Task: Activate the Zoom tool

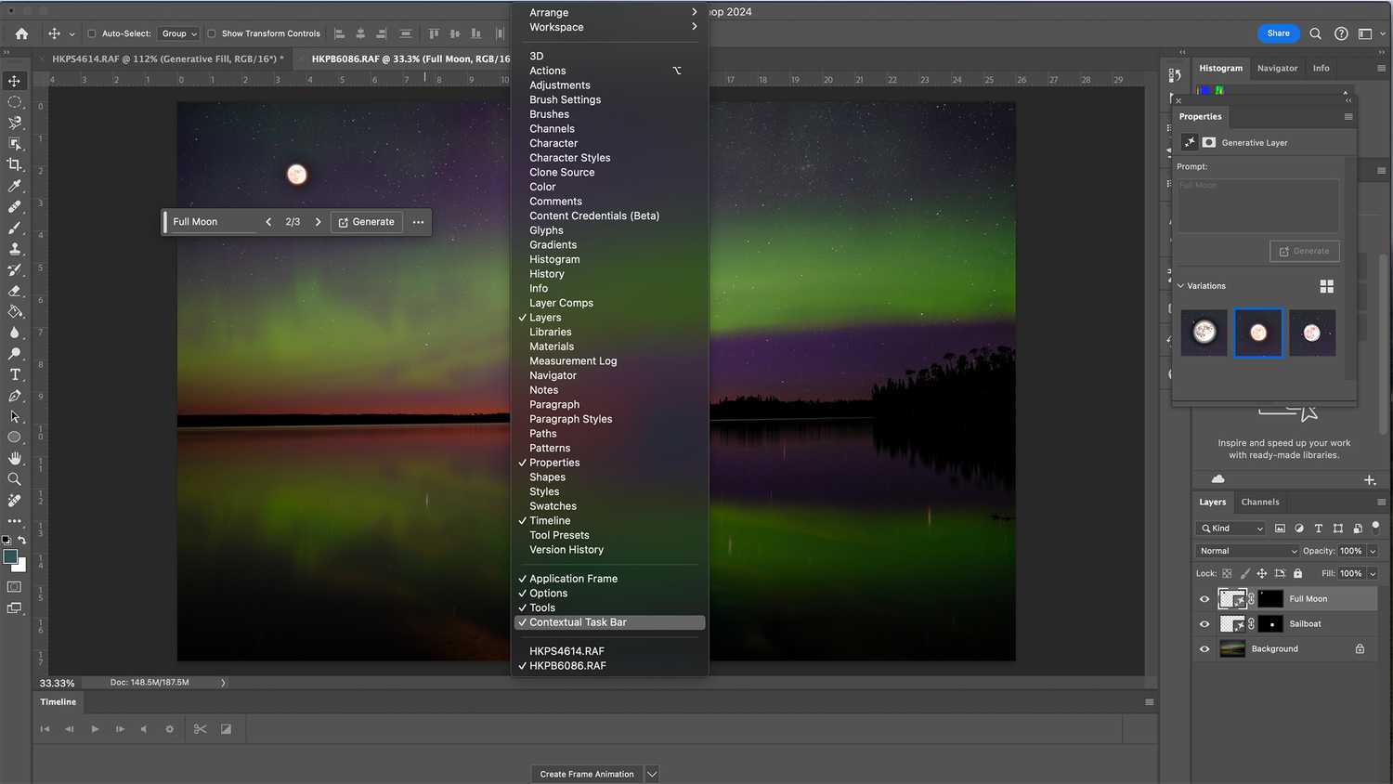Action: tap(14, 478)
